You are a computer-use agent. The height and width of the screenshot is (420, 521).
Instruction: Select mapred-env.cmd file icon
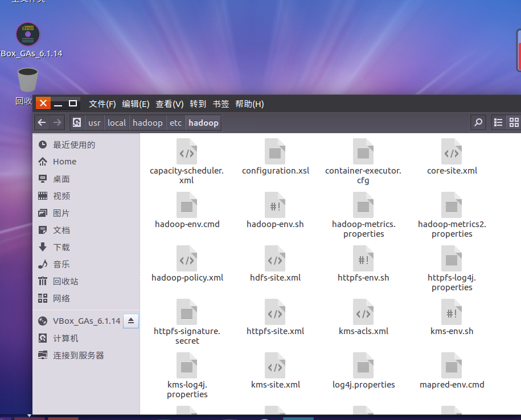click(452, 365)
